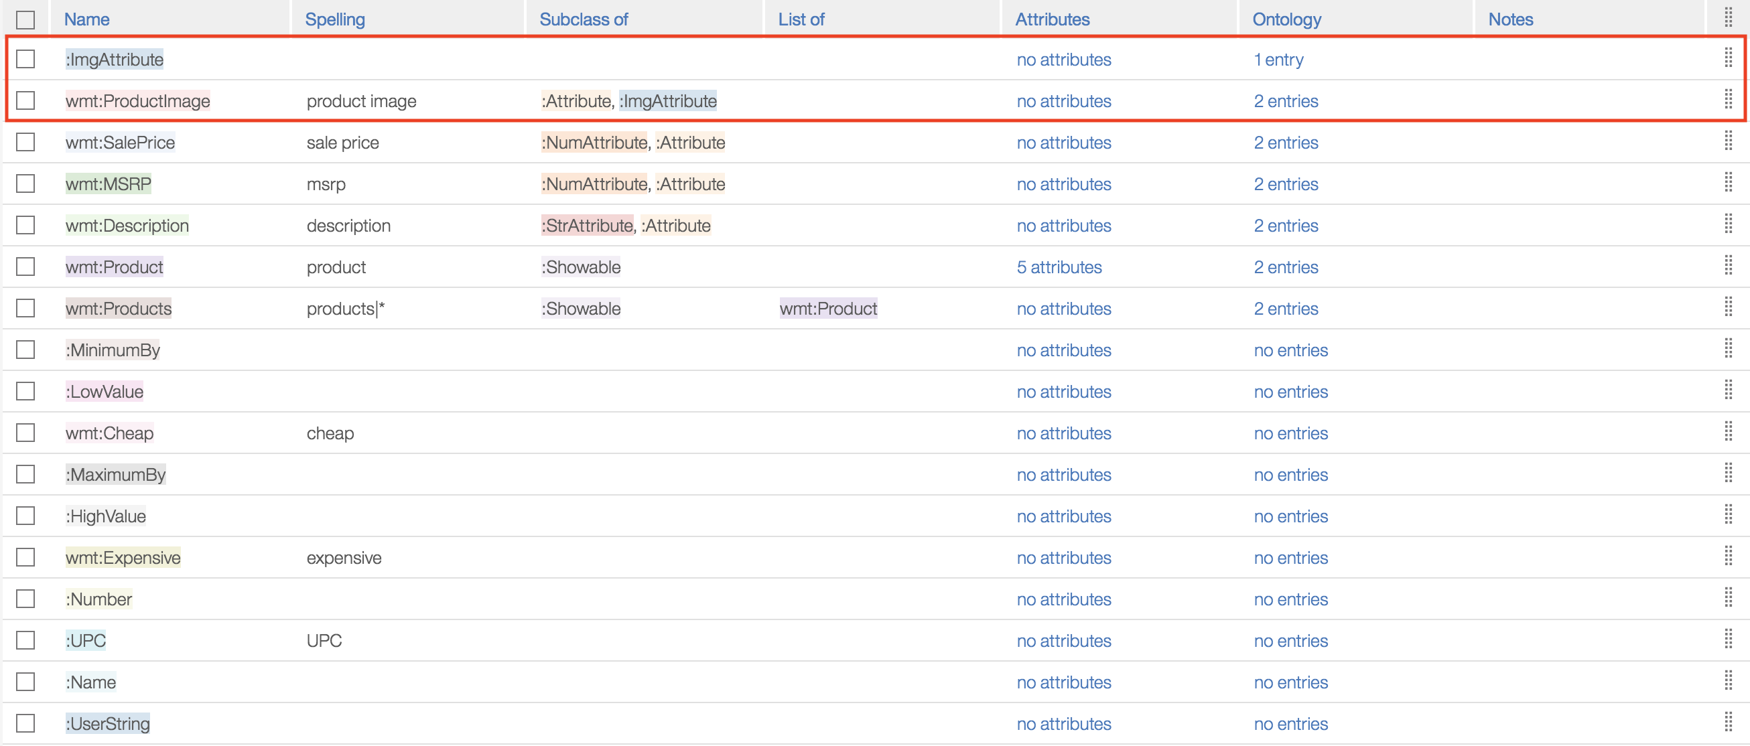The height and width of the screenshot is (746, 1750).
Task: Click the 'product image' spelling cell
Action: click(x=361, y=101)
